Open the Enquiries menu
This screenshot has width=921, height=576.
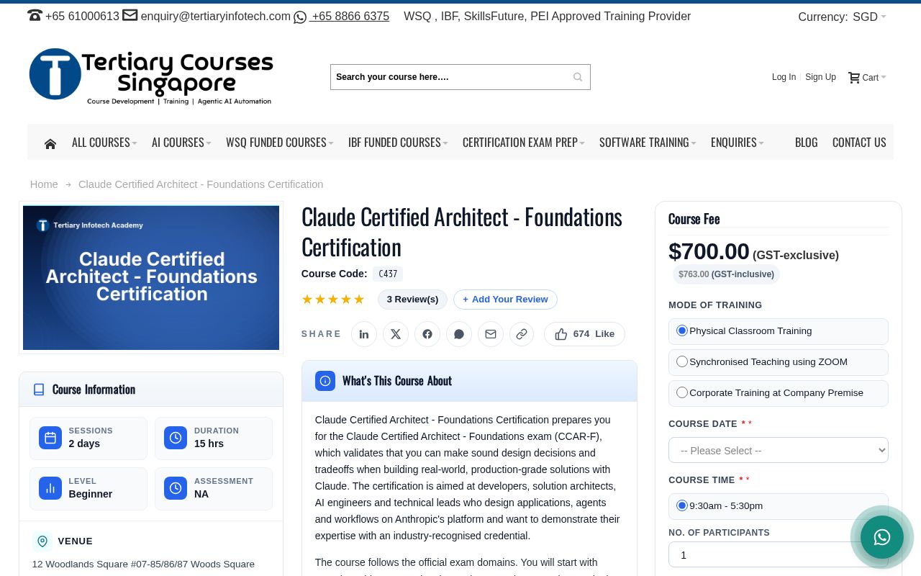[738, 143]
